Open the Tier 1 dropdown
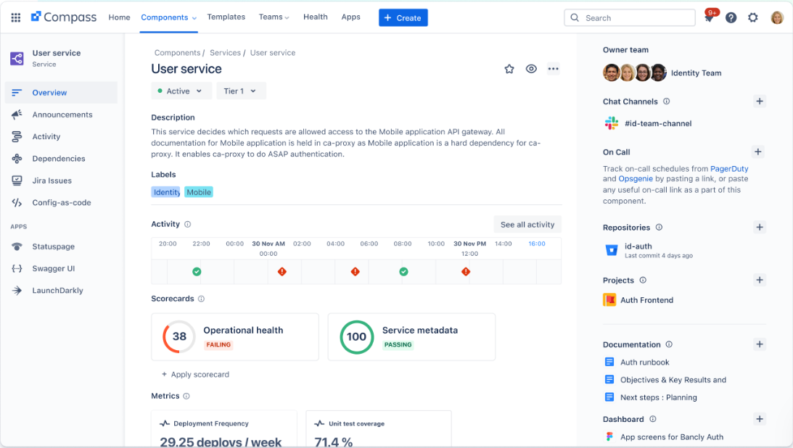The image size is (793, 448). [x=242, y=91]
